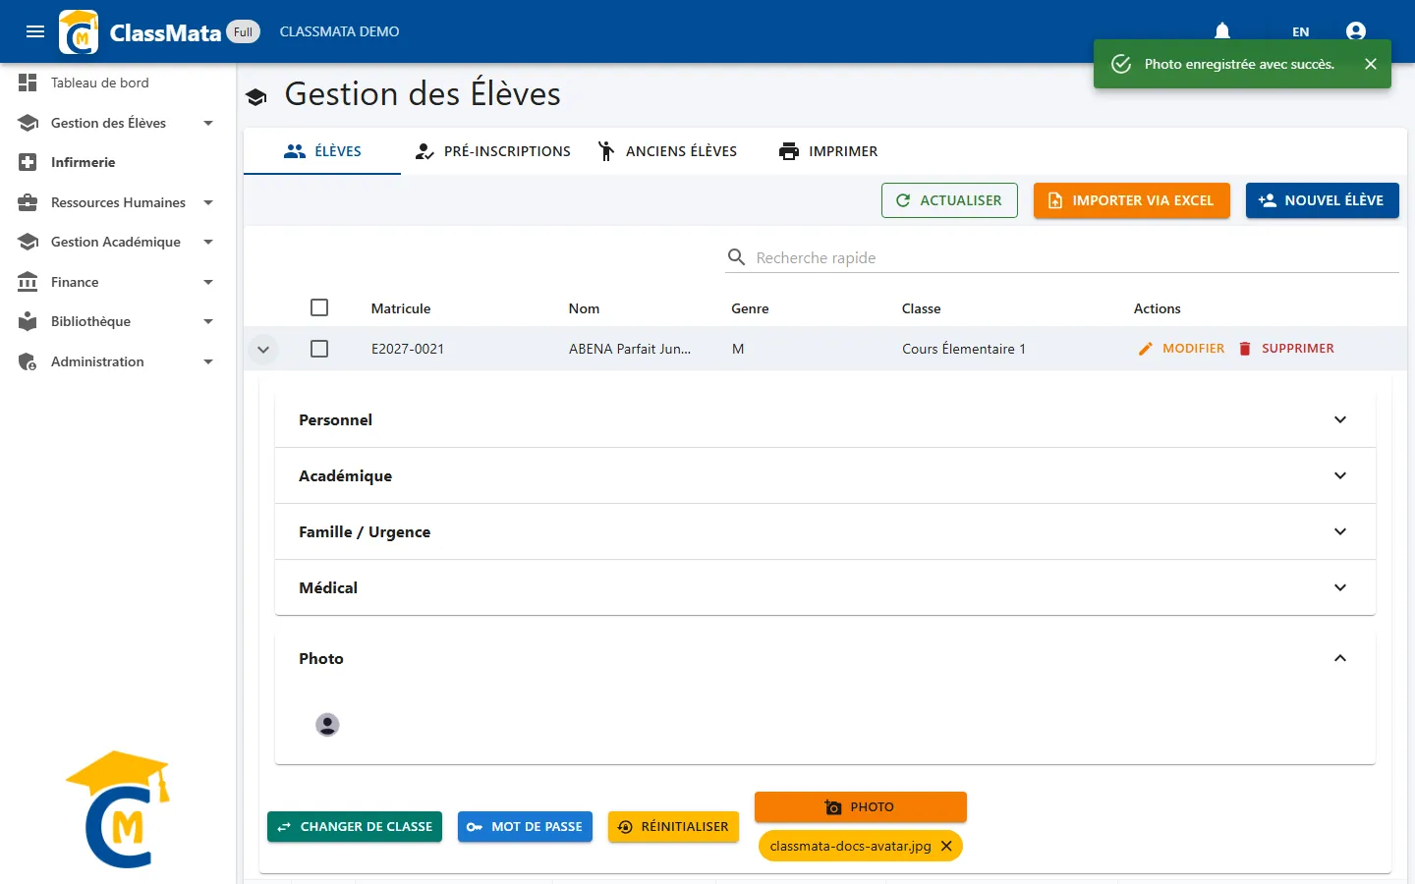Click the student avatar photo thumbnail
This screenshot has height=884, width=1415.
point(327,725)
